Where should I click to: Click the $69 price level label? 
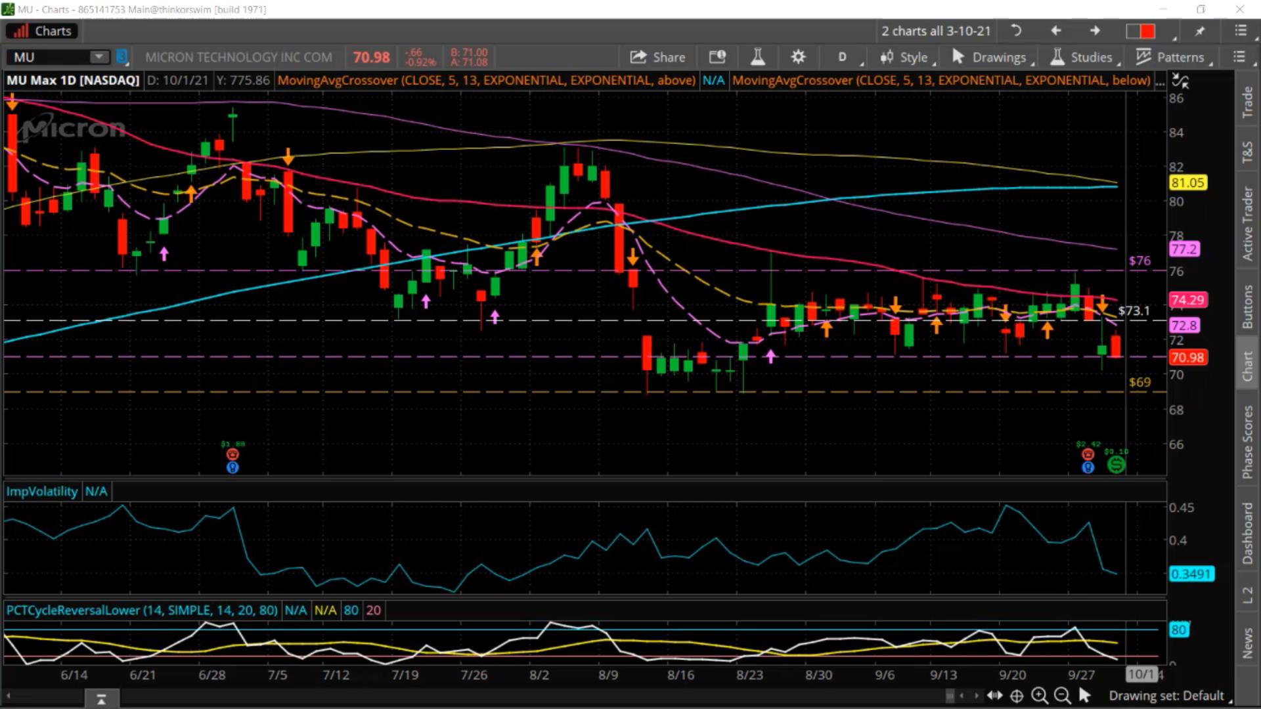1139,382
